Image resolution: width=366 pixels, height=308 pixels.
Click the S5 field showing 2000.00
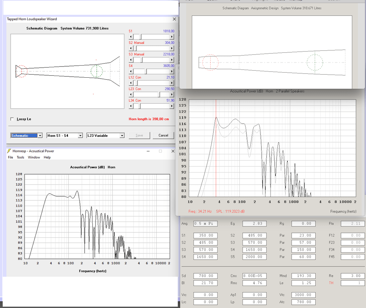point(254,257)
